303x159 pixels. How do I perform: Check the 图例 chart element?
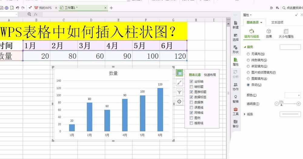coord(191,118)
